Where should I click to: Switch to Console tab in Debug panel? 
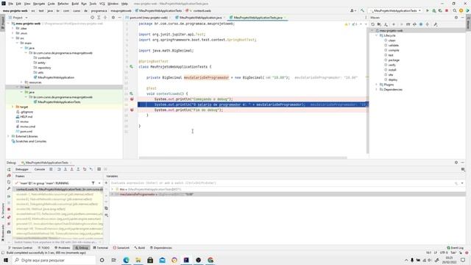(x=39, y=169)
